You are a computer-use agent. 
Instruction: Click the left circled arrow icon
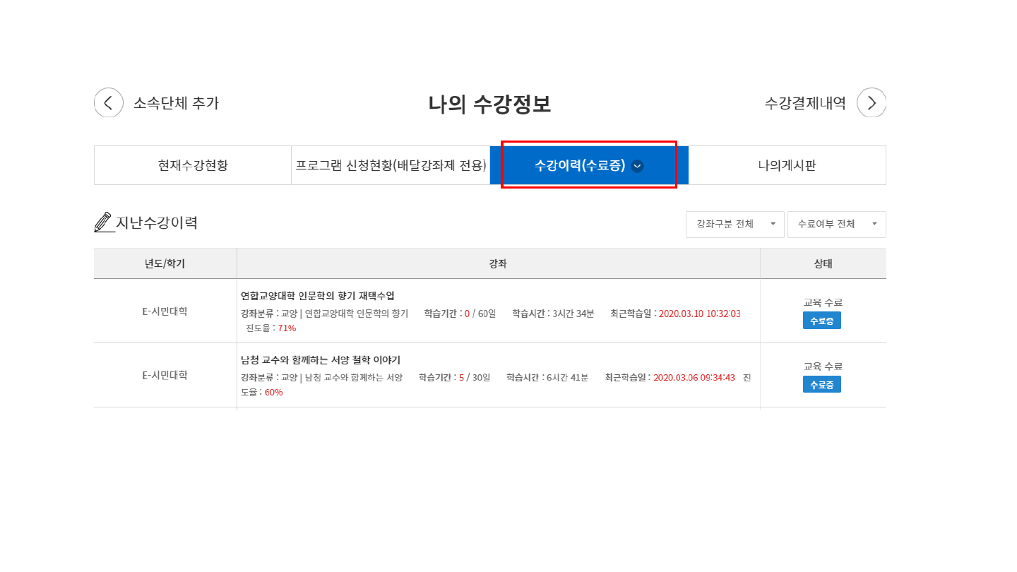109,103
